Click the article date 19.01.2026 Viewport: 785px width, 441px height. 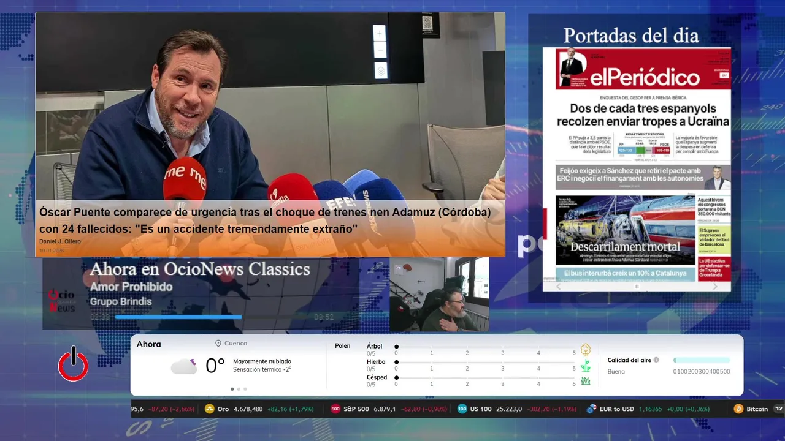(x=52, y=251)
